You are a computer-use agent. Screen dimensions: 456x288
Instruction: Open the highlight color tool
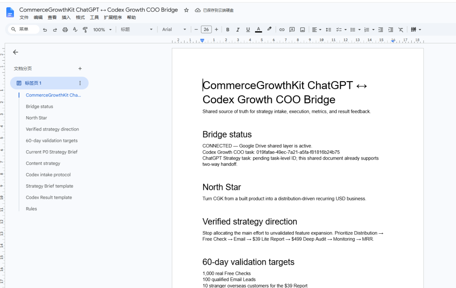click(x=269, y=29)
